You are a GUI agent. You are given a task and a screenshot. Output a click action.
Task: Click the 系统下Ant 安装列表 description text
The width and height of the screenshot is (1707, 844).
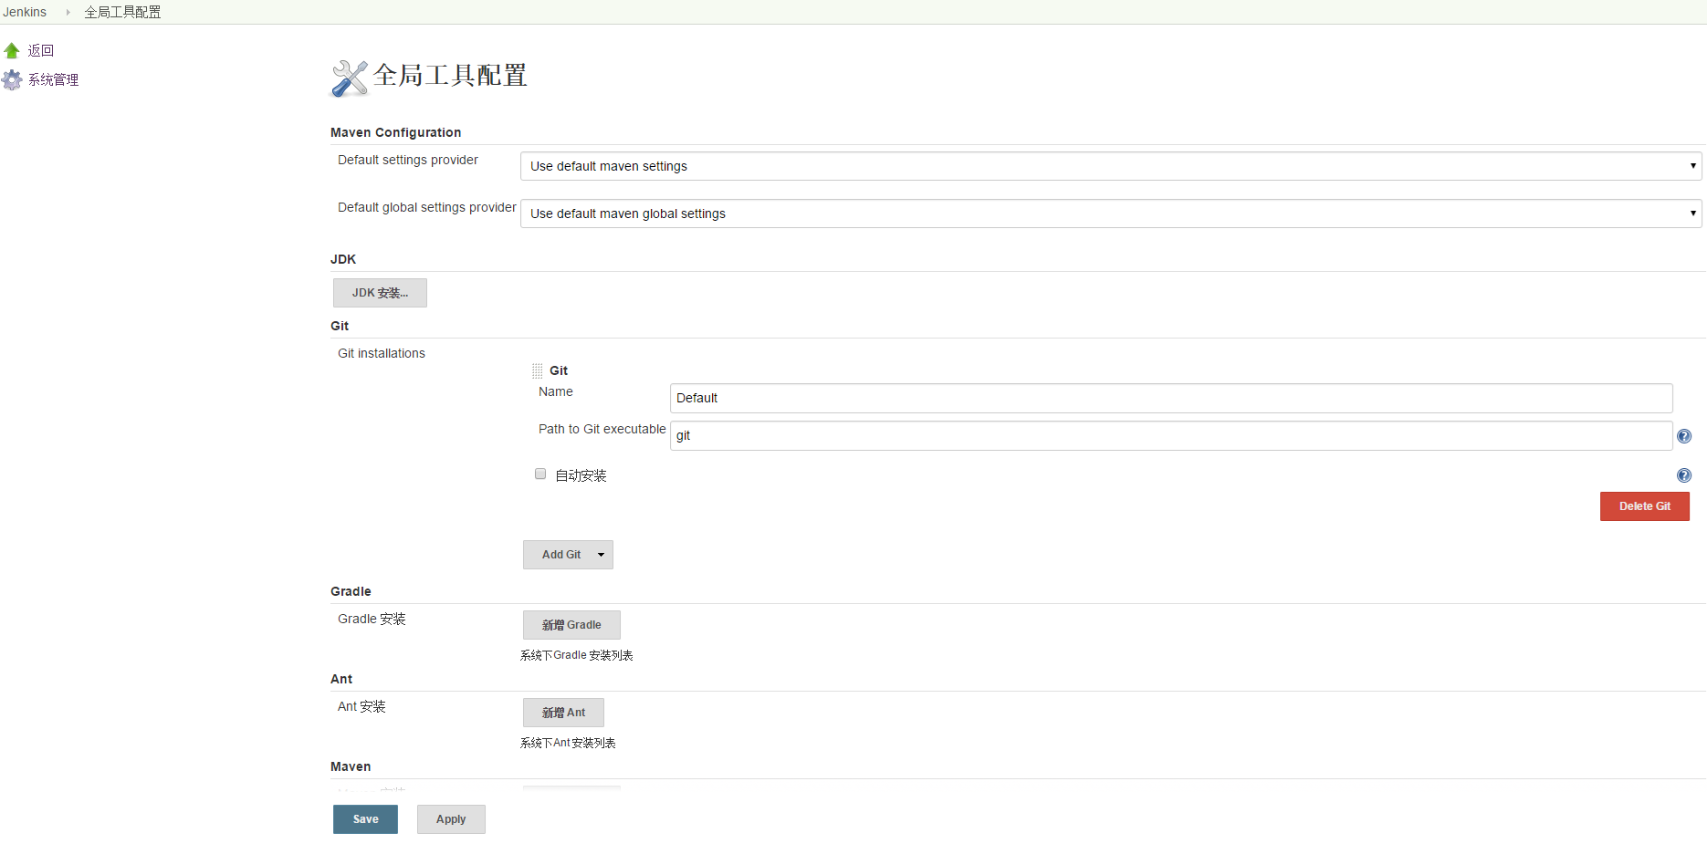(x=568, y=743)
